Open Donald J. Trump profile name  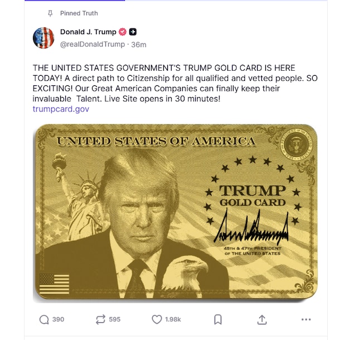coord(88,32)
